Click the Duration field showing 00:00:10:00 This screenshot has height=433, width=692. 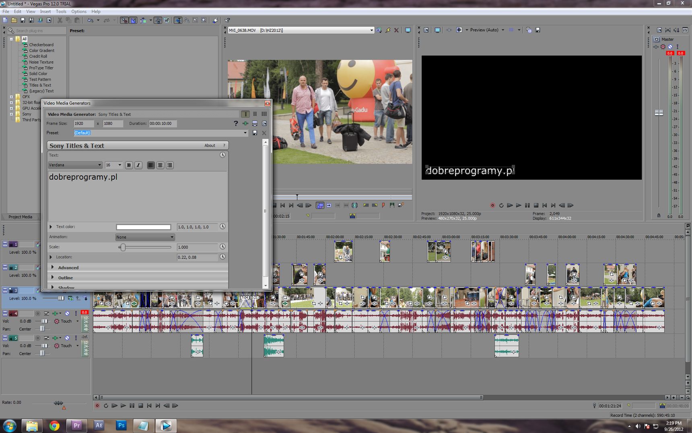point(162,124)
